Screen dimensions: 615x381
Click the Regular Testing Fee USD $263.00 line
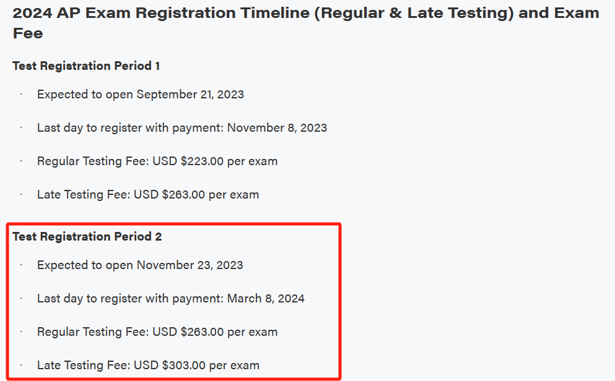coord(157,332)
